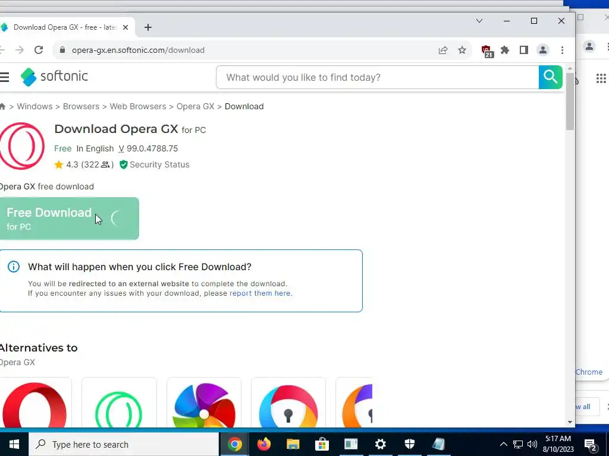Click the forward navigation arrow
This screenshot has width=609, height=456.
coord(20,50)
